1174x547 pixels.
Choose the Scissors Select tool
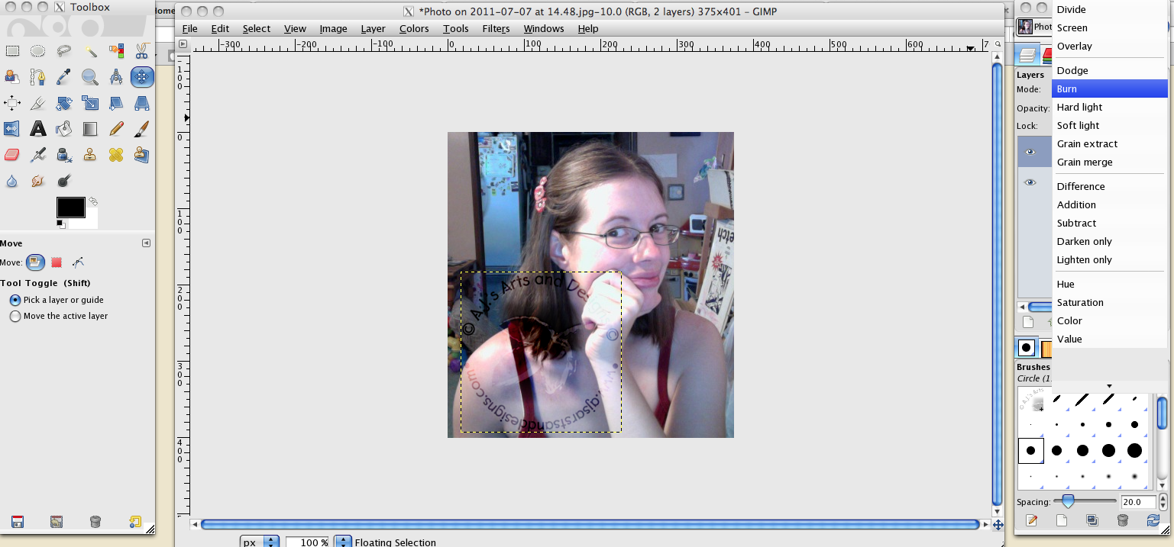click(x=141, y=51)
